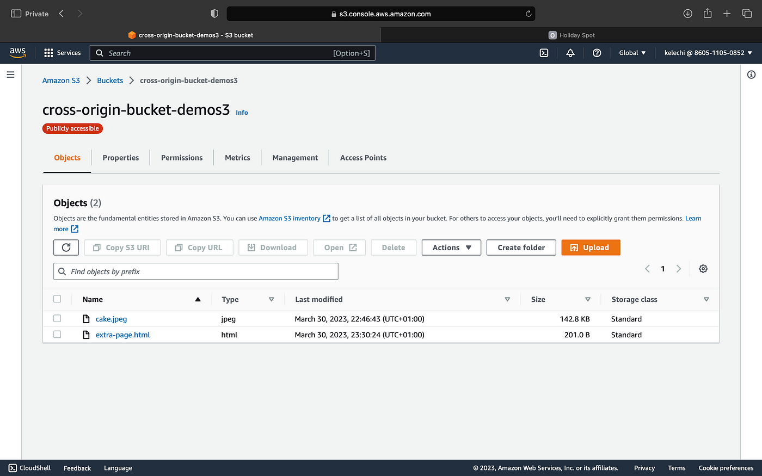762x476 pixels.
Task: Open Amazon S3 inventory link
Action: pyautogui.click(x=294, y=218)
